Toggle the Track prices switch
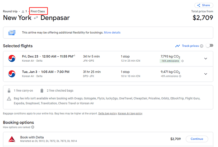 click(209, 46)
